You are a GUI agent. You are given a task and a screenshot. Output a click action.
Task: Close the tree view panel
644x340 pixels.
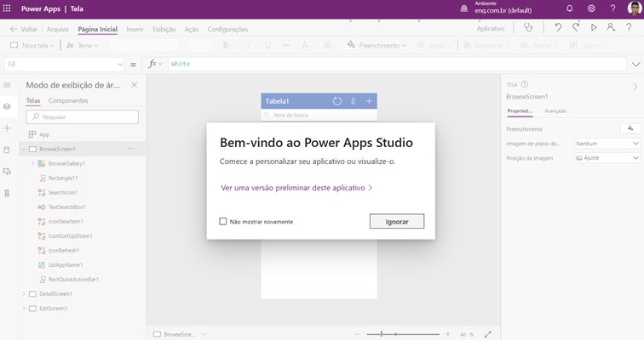135,85
